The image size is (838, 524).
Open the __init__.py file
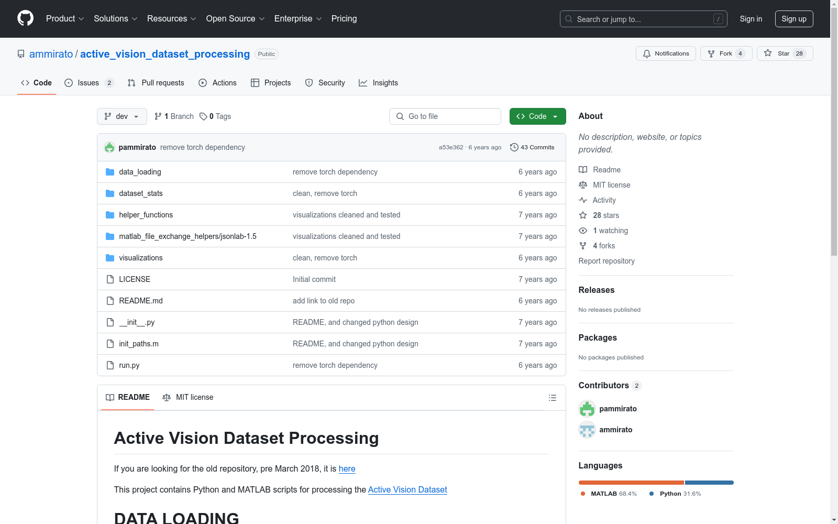click(137, 322)
